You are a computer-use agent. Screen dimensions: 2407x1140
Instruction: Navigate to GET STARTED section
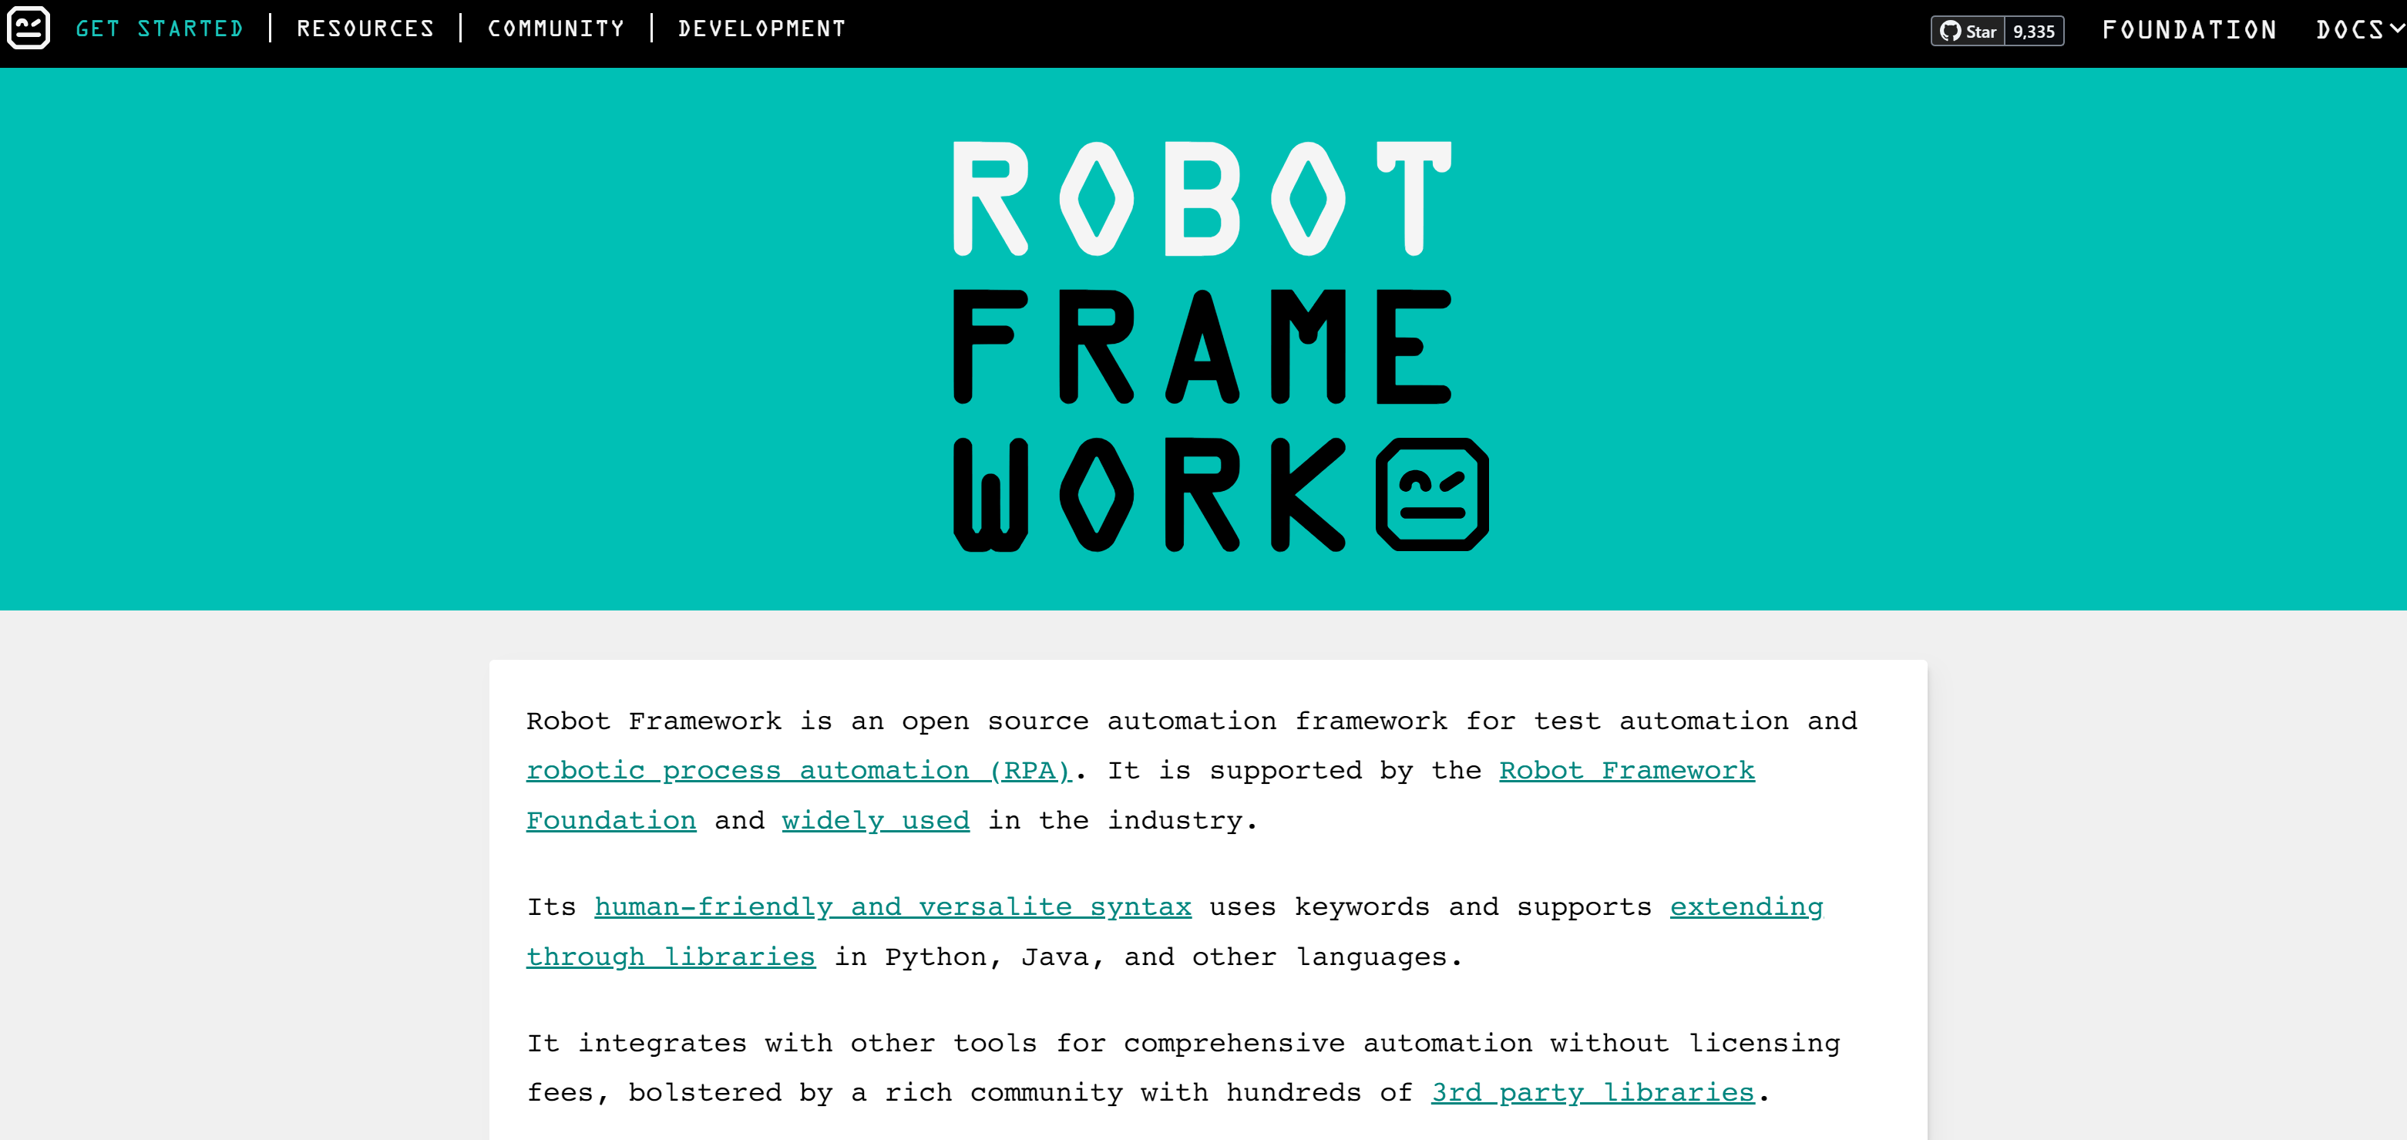(x=161, y=28)
